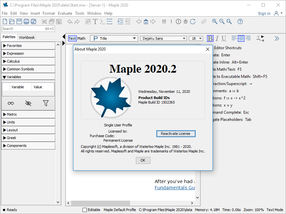Hide variables with crossed eye icon
Screen dimensions: 286x214
[28, 103]
